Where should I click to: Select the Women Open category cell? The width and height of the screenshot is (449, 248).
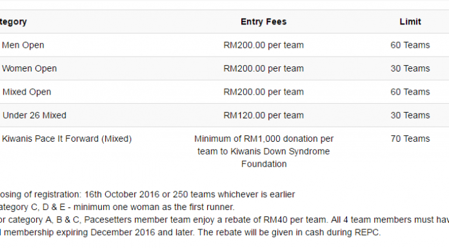coord(30,69)
